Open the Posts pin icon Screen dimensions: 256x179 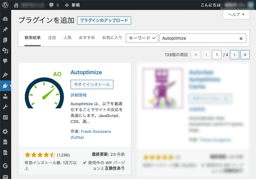pos(5,30)
